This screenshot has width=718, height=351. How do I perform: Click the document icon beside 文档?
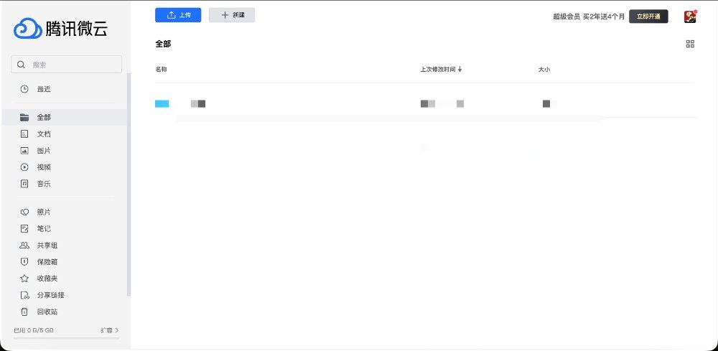pos(24,134)
